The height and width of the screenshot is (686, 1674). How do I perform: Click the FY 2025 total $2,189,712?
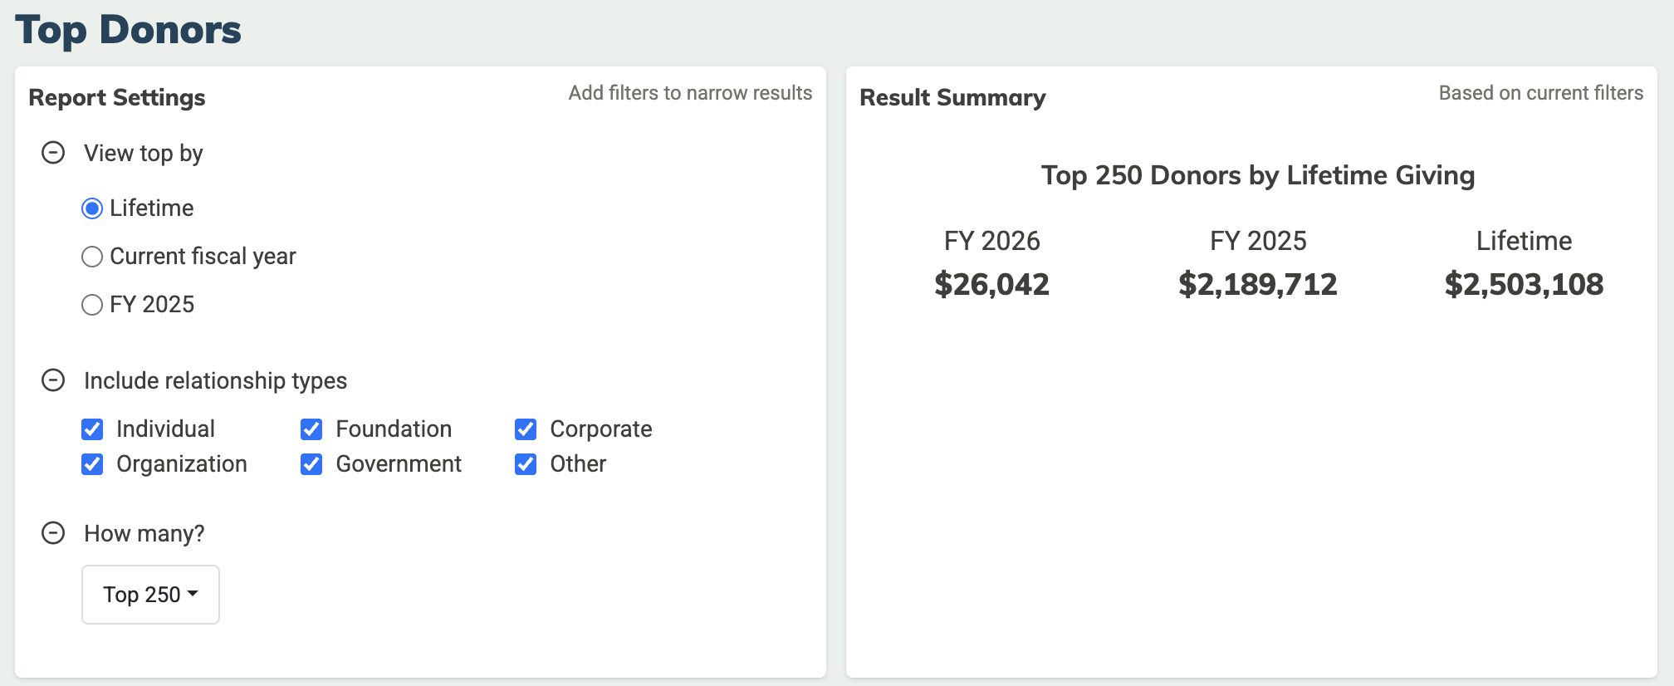(1257, 285)
